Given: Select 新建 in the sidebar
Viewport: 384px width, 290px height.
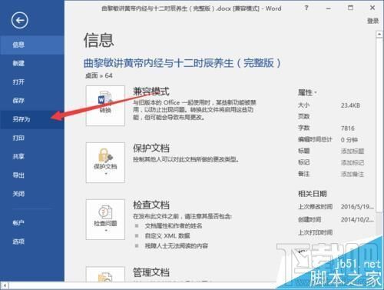Looking at the screenshot, I should pos(32,63).
